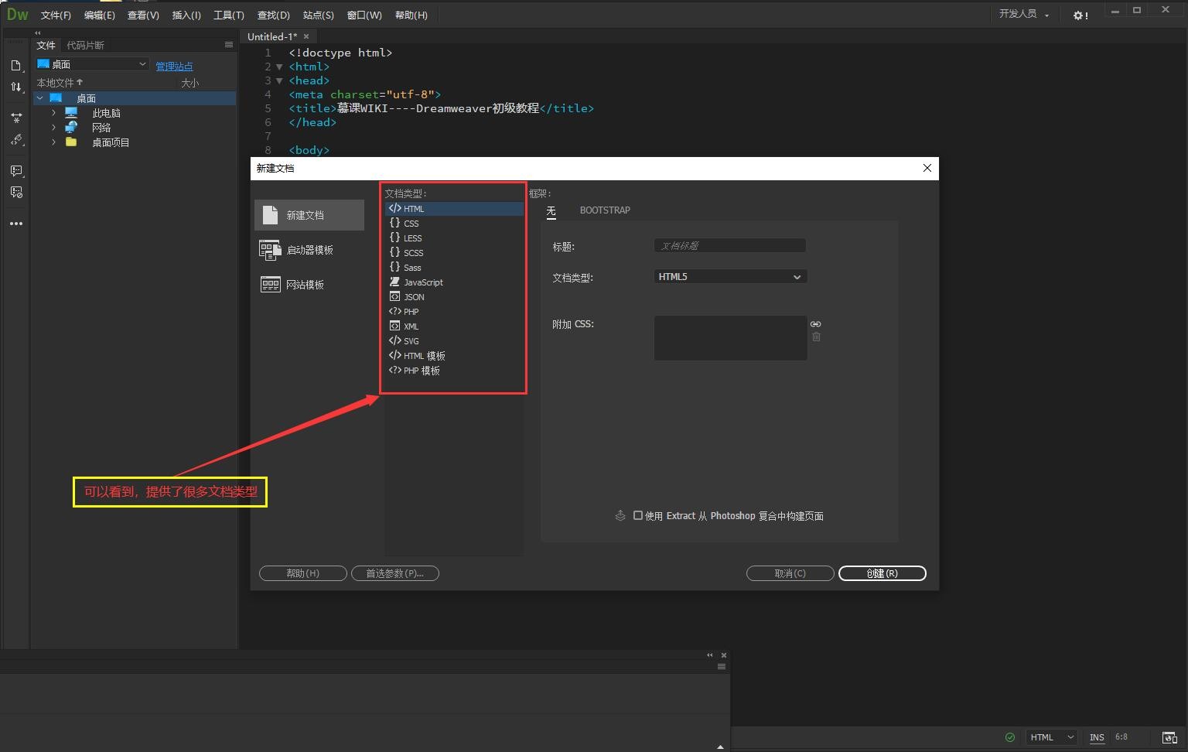Open the 文件(F) menu
The height and width of the screenshot is (752, 1188).
tap(56, 15)
